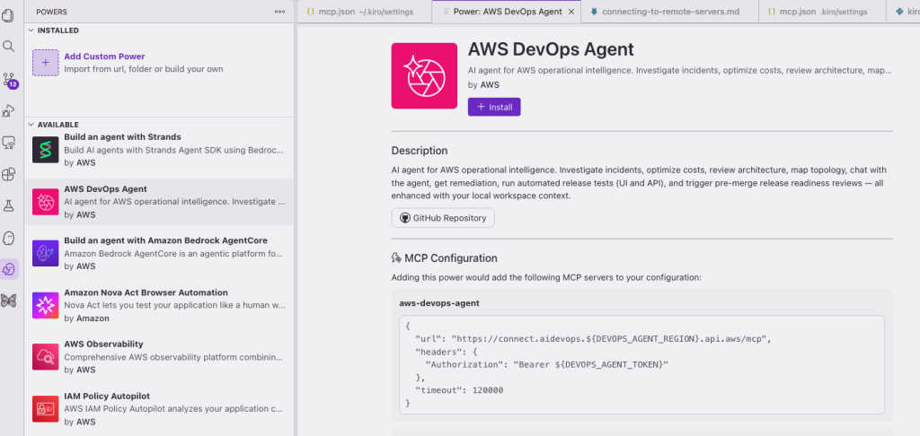Viewport: 920px width, 436px height.
Task: Select AWS DevOps Agent in list
Action: tap(106, 188)
